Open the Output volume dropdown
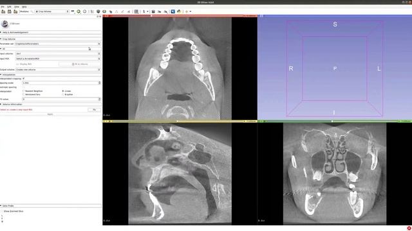 point(58,70)
